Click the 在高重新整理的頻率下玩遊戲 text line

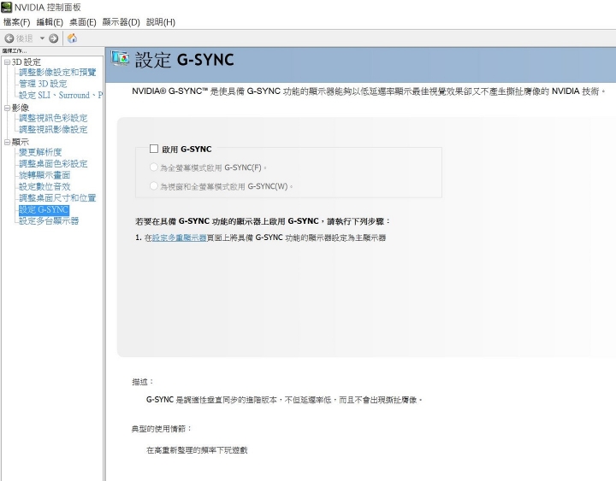coord(197,450)
